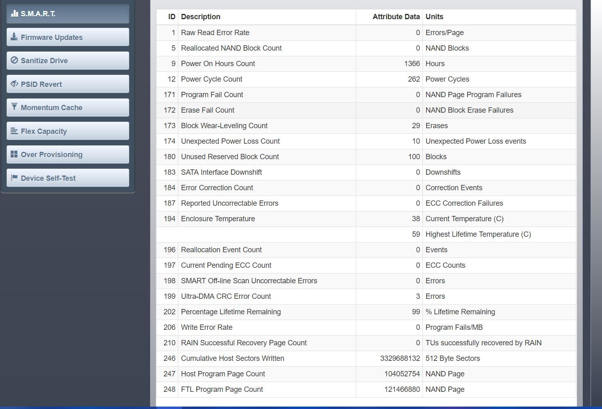The height and width of the screenshot is (409, 602).
Task: Click Block Wear-Leveling Count description
Action: (x=224, y=126)
